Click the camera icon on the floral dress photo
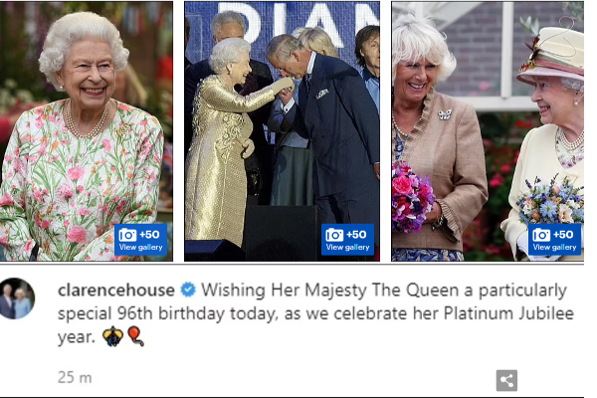Screen dimensions: 597x398 pyautogui.click(x=127, y=235)
